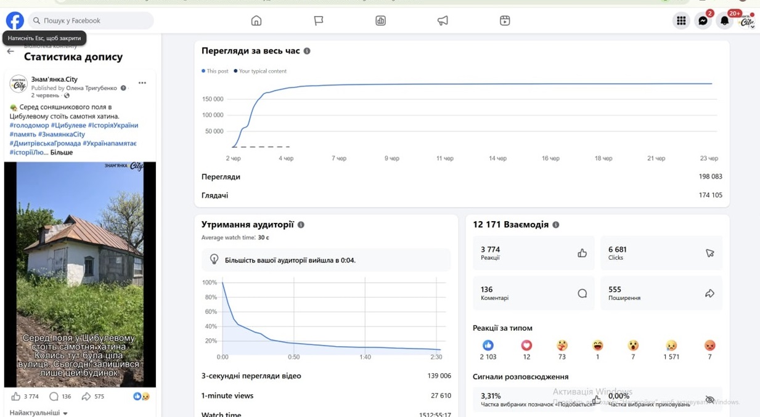
Task: Click the hashtag #Цибулеве
Action: 68,125
